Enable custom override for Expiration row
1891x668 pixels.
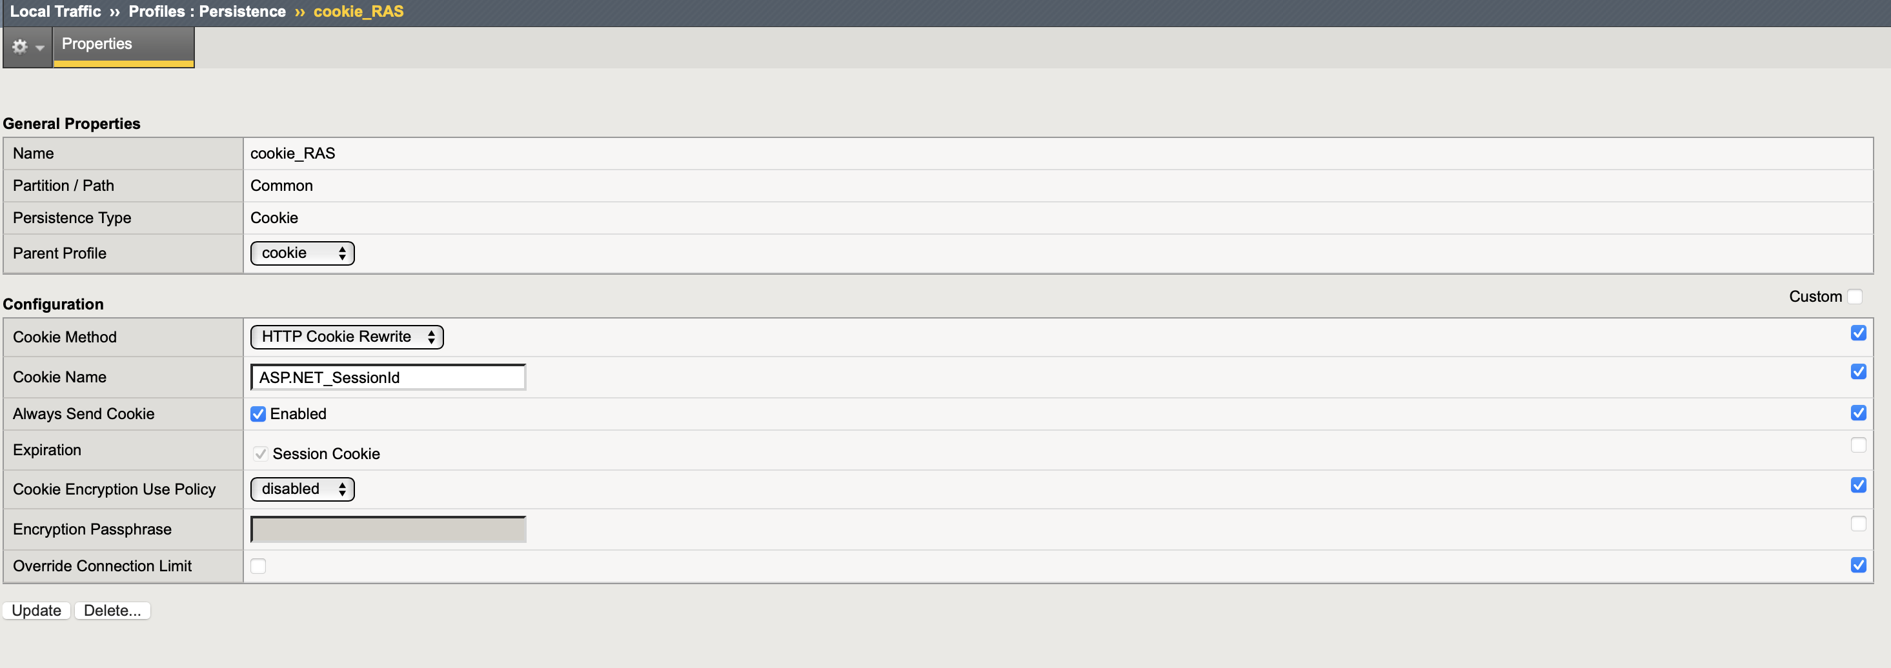1858,445
